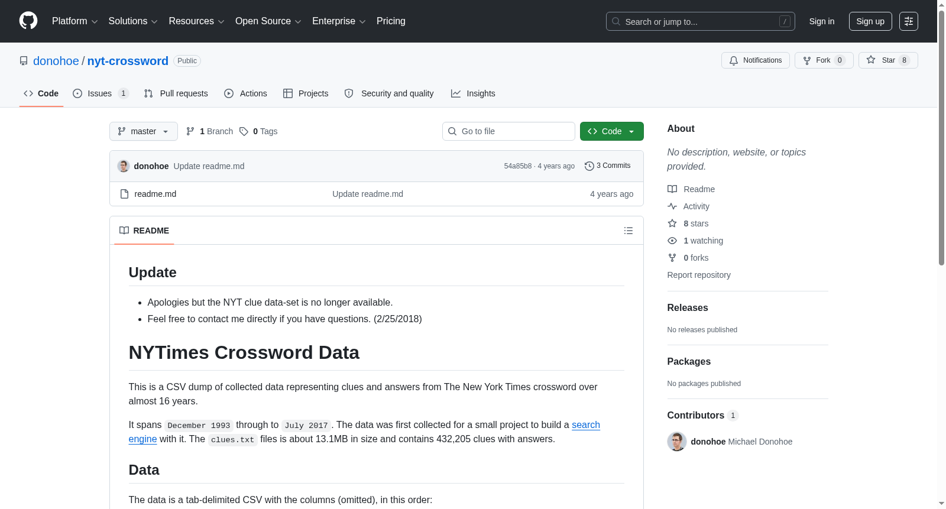Open the 54a85b8 commit hash

[x=518, y=166]
